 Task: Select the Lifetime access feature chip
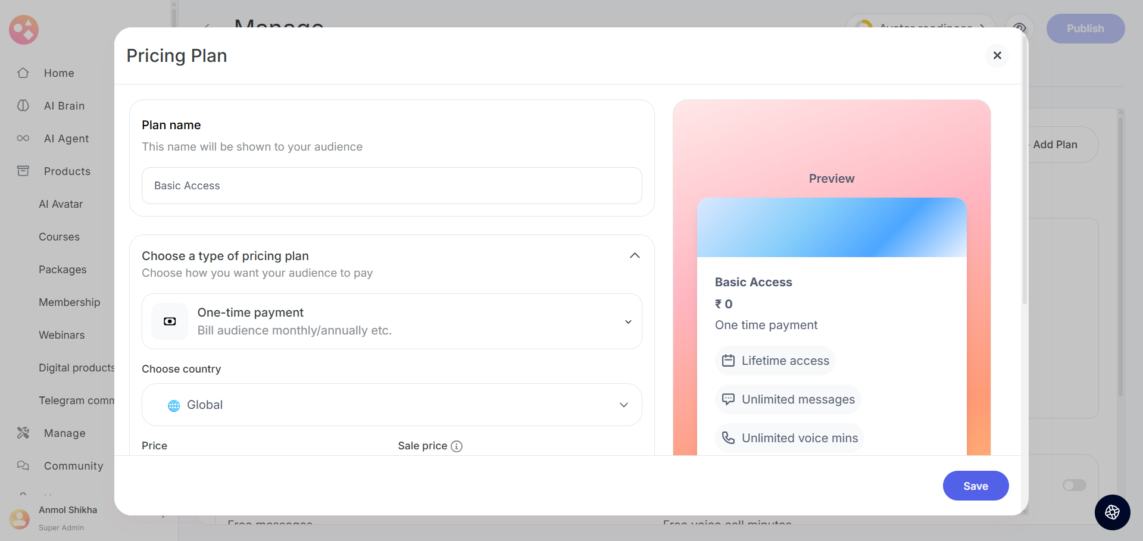pyautogui.click(x=775, y=361)
